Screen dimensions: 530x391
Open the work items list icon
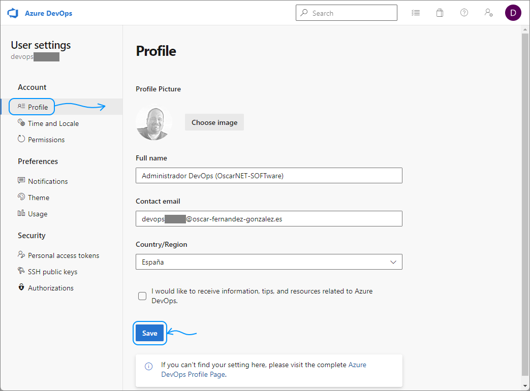click(x=416, y=13)
